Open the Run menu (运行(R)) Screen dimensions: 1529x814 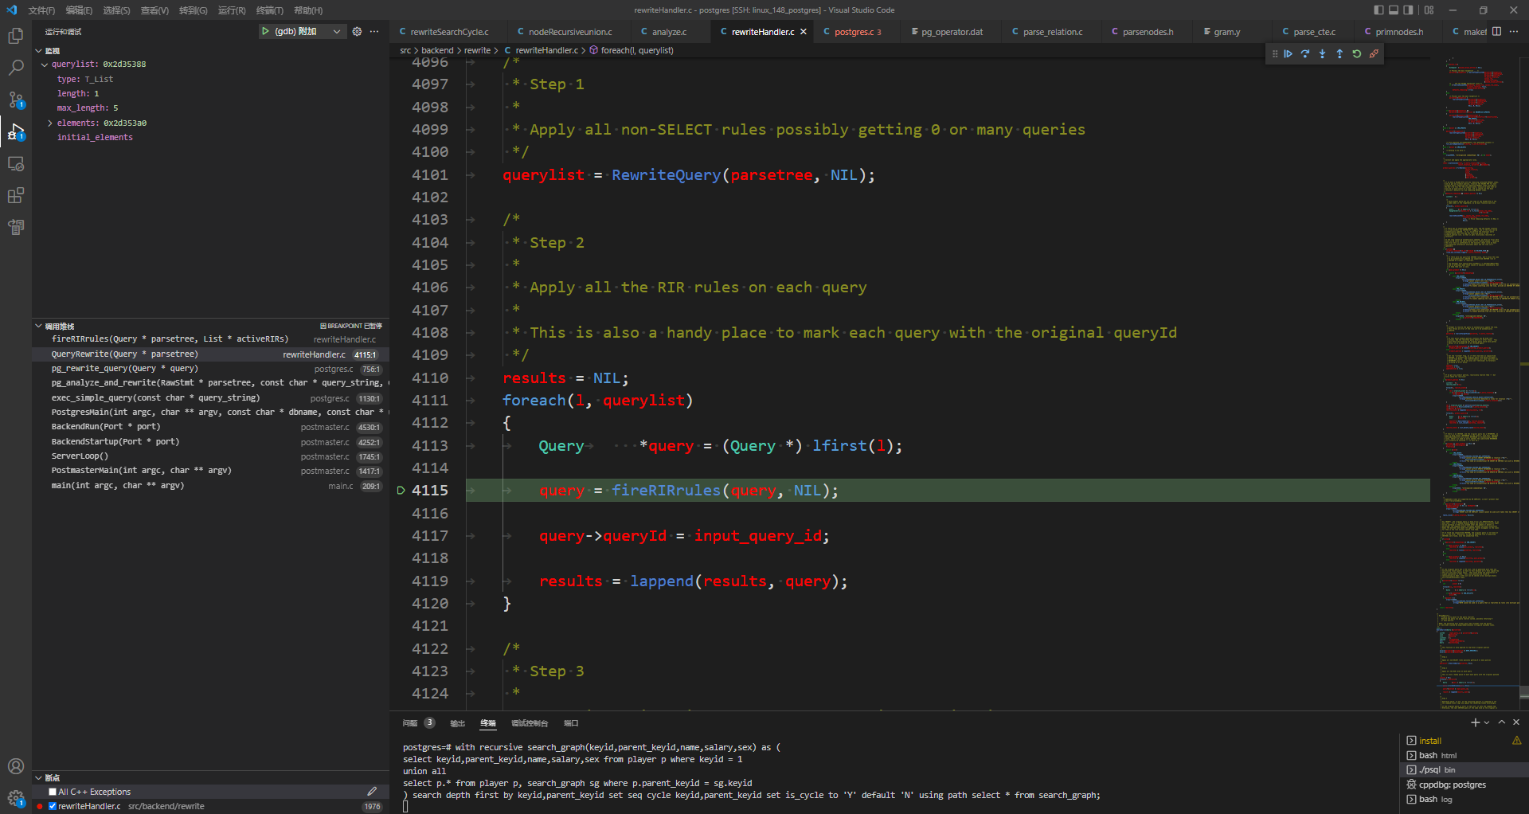(232, 10)
